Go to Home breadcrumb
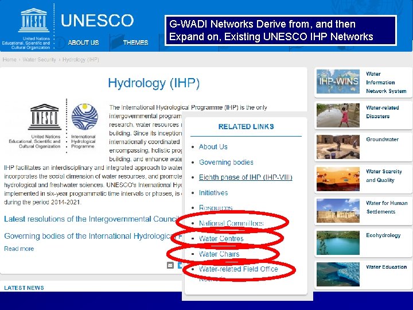The image size is (413, 310). 10,60
